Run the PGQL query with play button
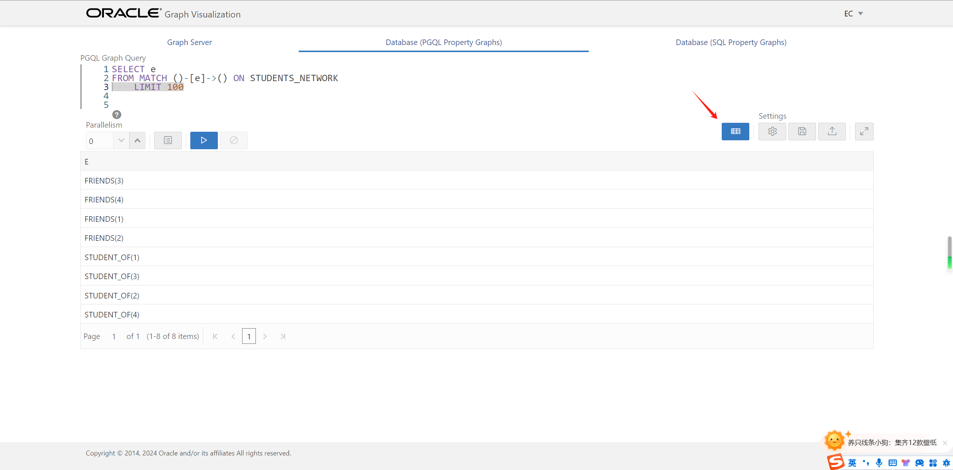The image size is (953, 470). 204,140
